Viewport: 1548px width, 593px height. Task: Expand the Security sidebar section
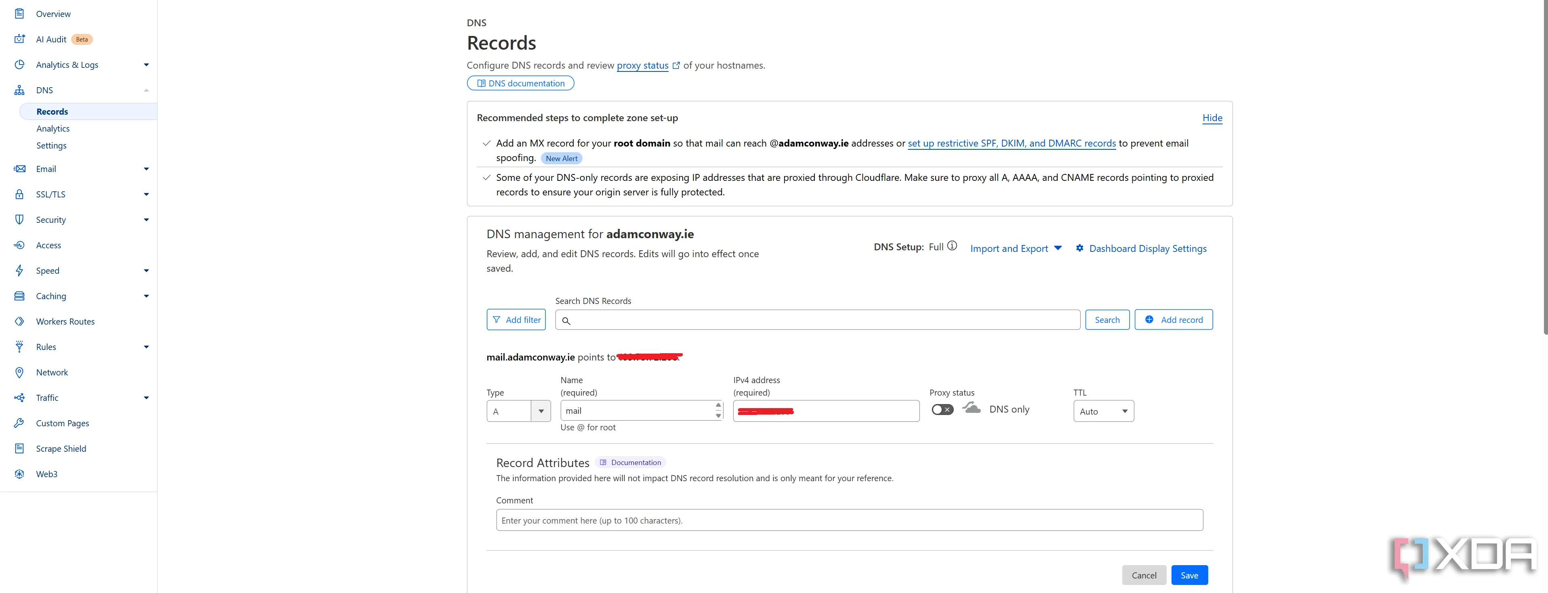tap(146, 220)
